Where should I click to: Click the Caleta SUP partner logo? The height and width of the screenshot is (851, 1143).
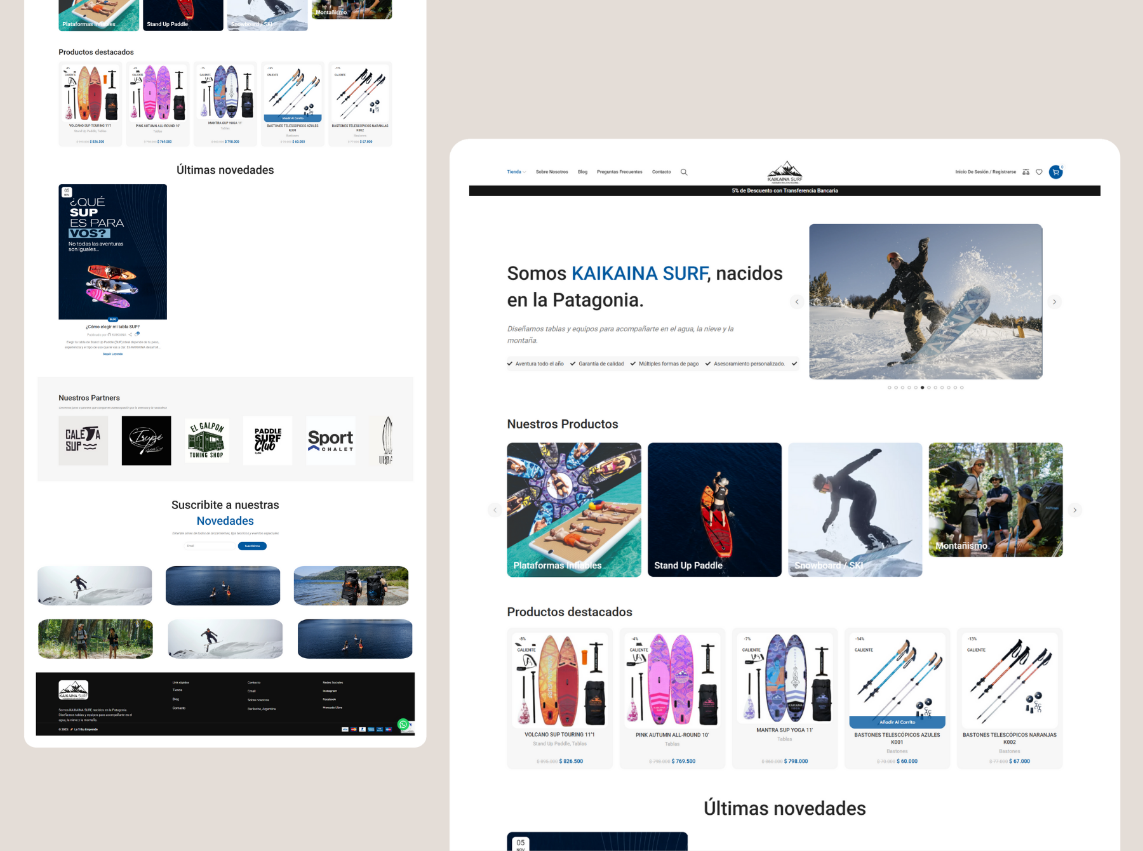pyautogui.click(x=83, y=440)
